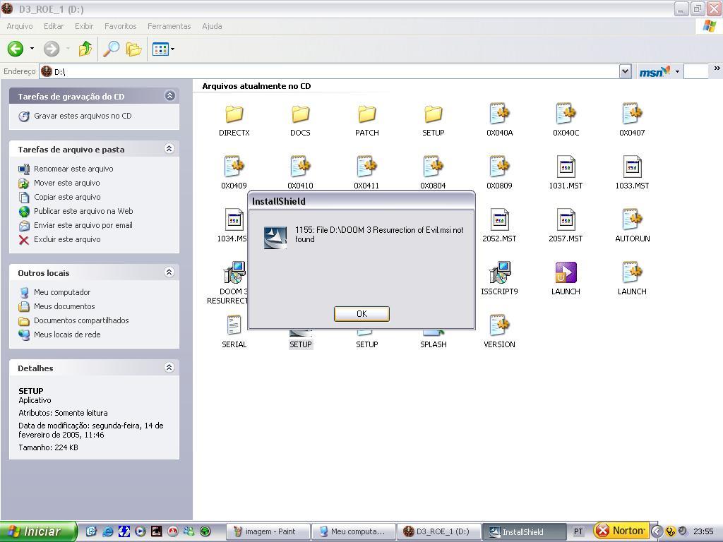Go to Meus documentos in Outros locais
Viewport: 723px width, 542px height.
click(64, 306)
